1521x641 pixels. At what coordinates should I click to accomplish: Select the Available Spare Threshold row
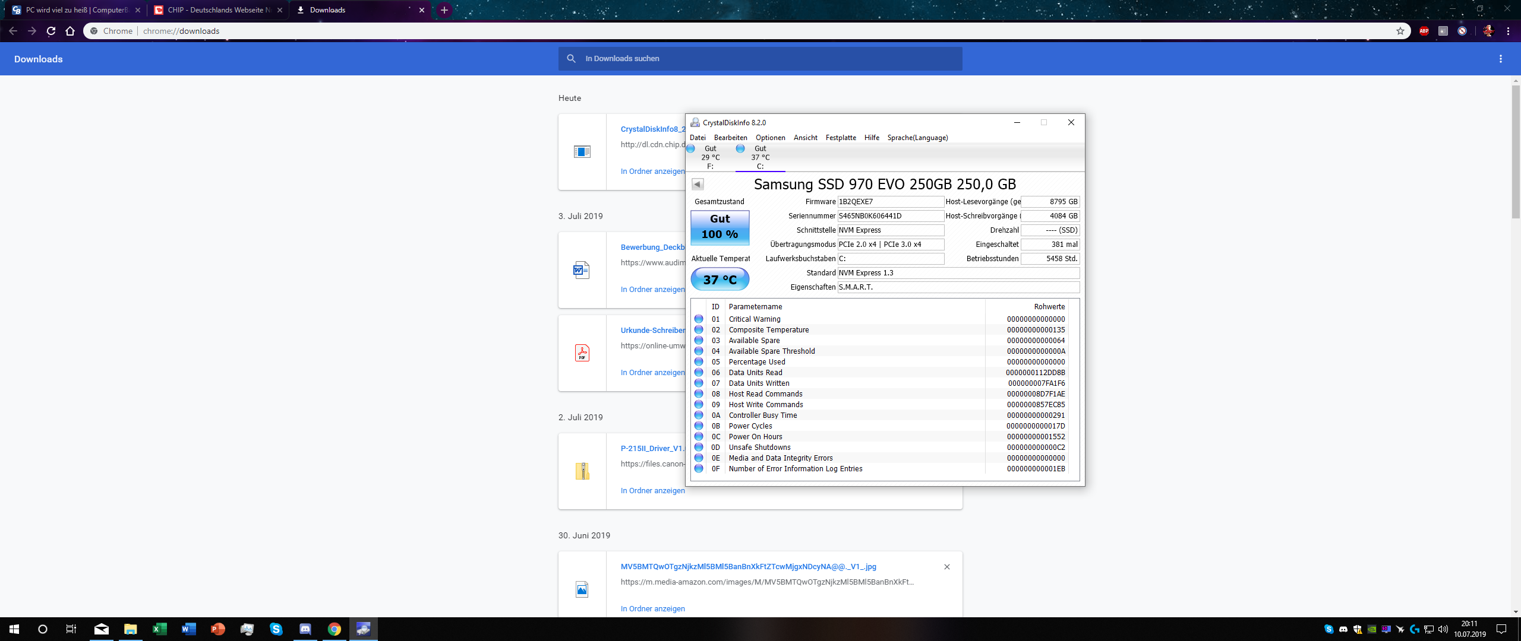(x=879, y=351)
